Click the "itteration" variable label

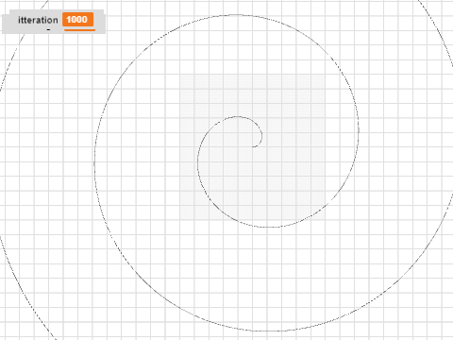tap(38, 20)
